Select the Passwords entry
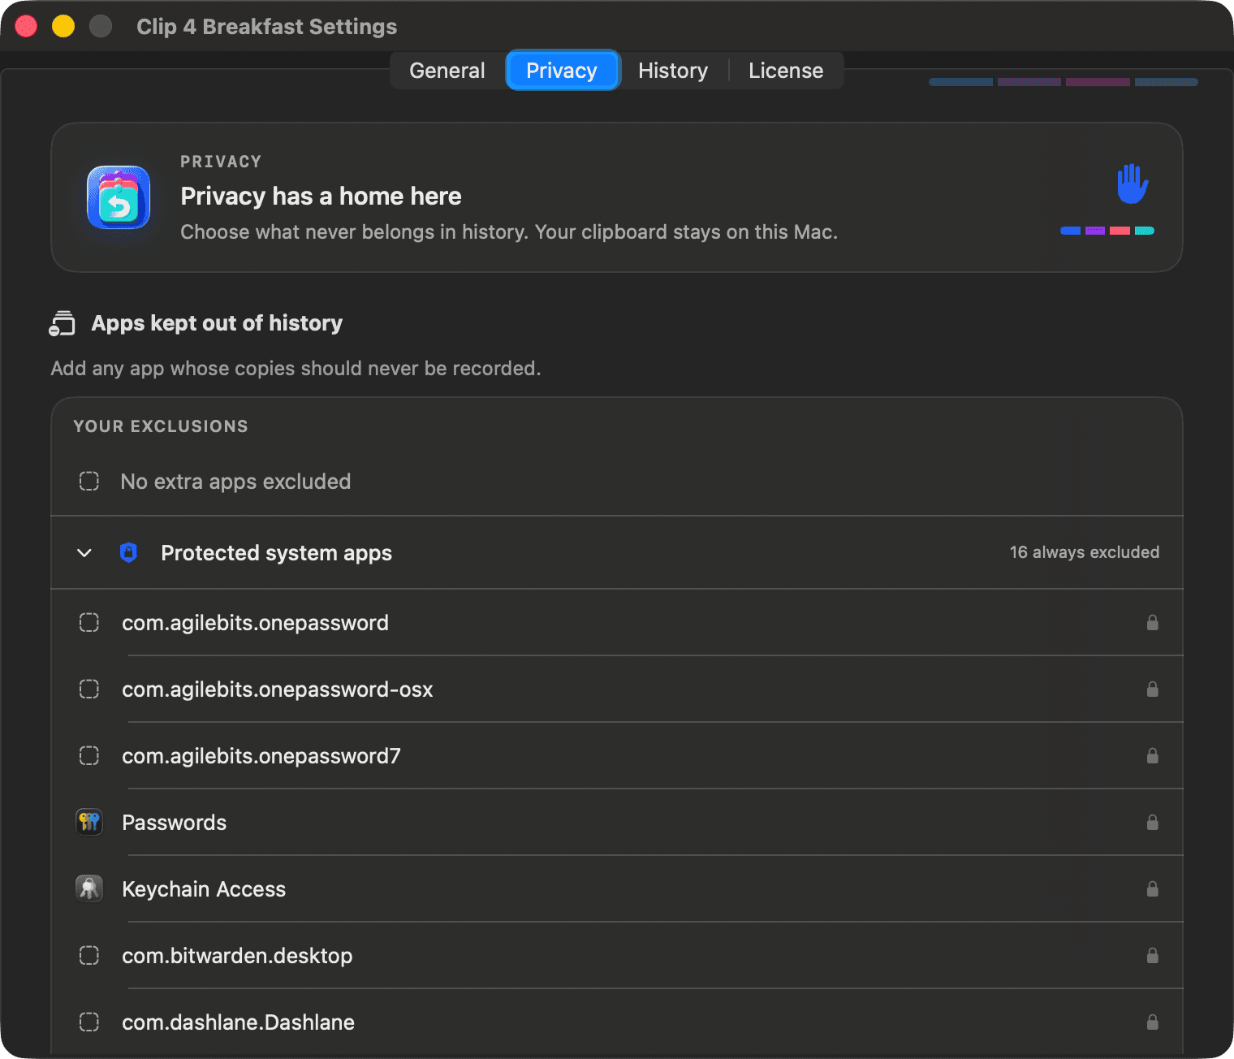 tap(617, 823)
